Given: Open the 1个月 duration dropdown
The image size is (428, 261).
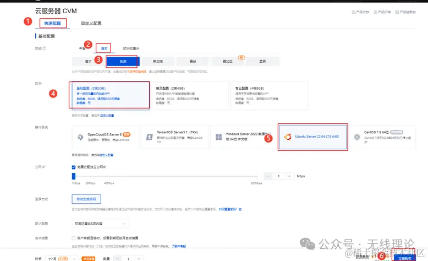Looking at the screenshot, I should pos(62,259).
